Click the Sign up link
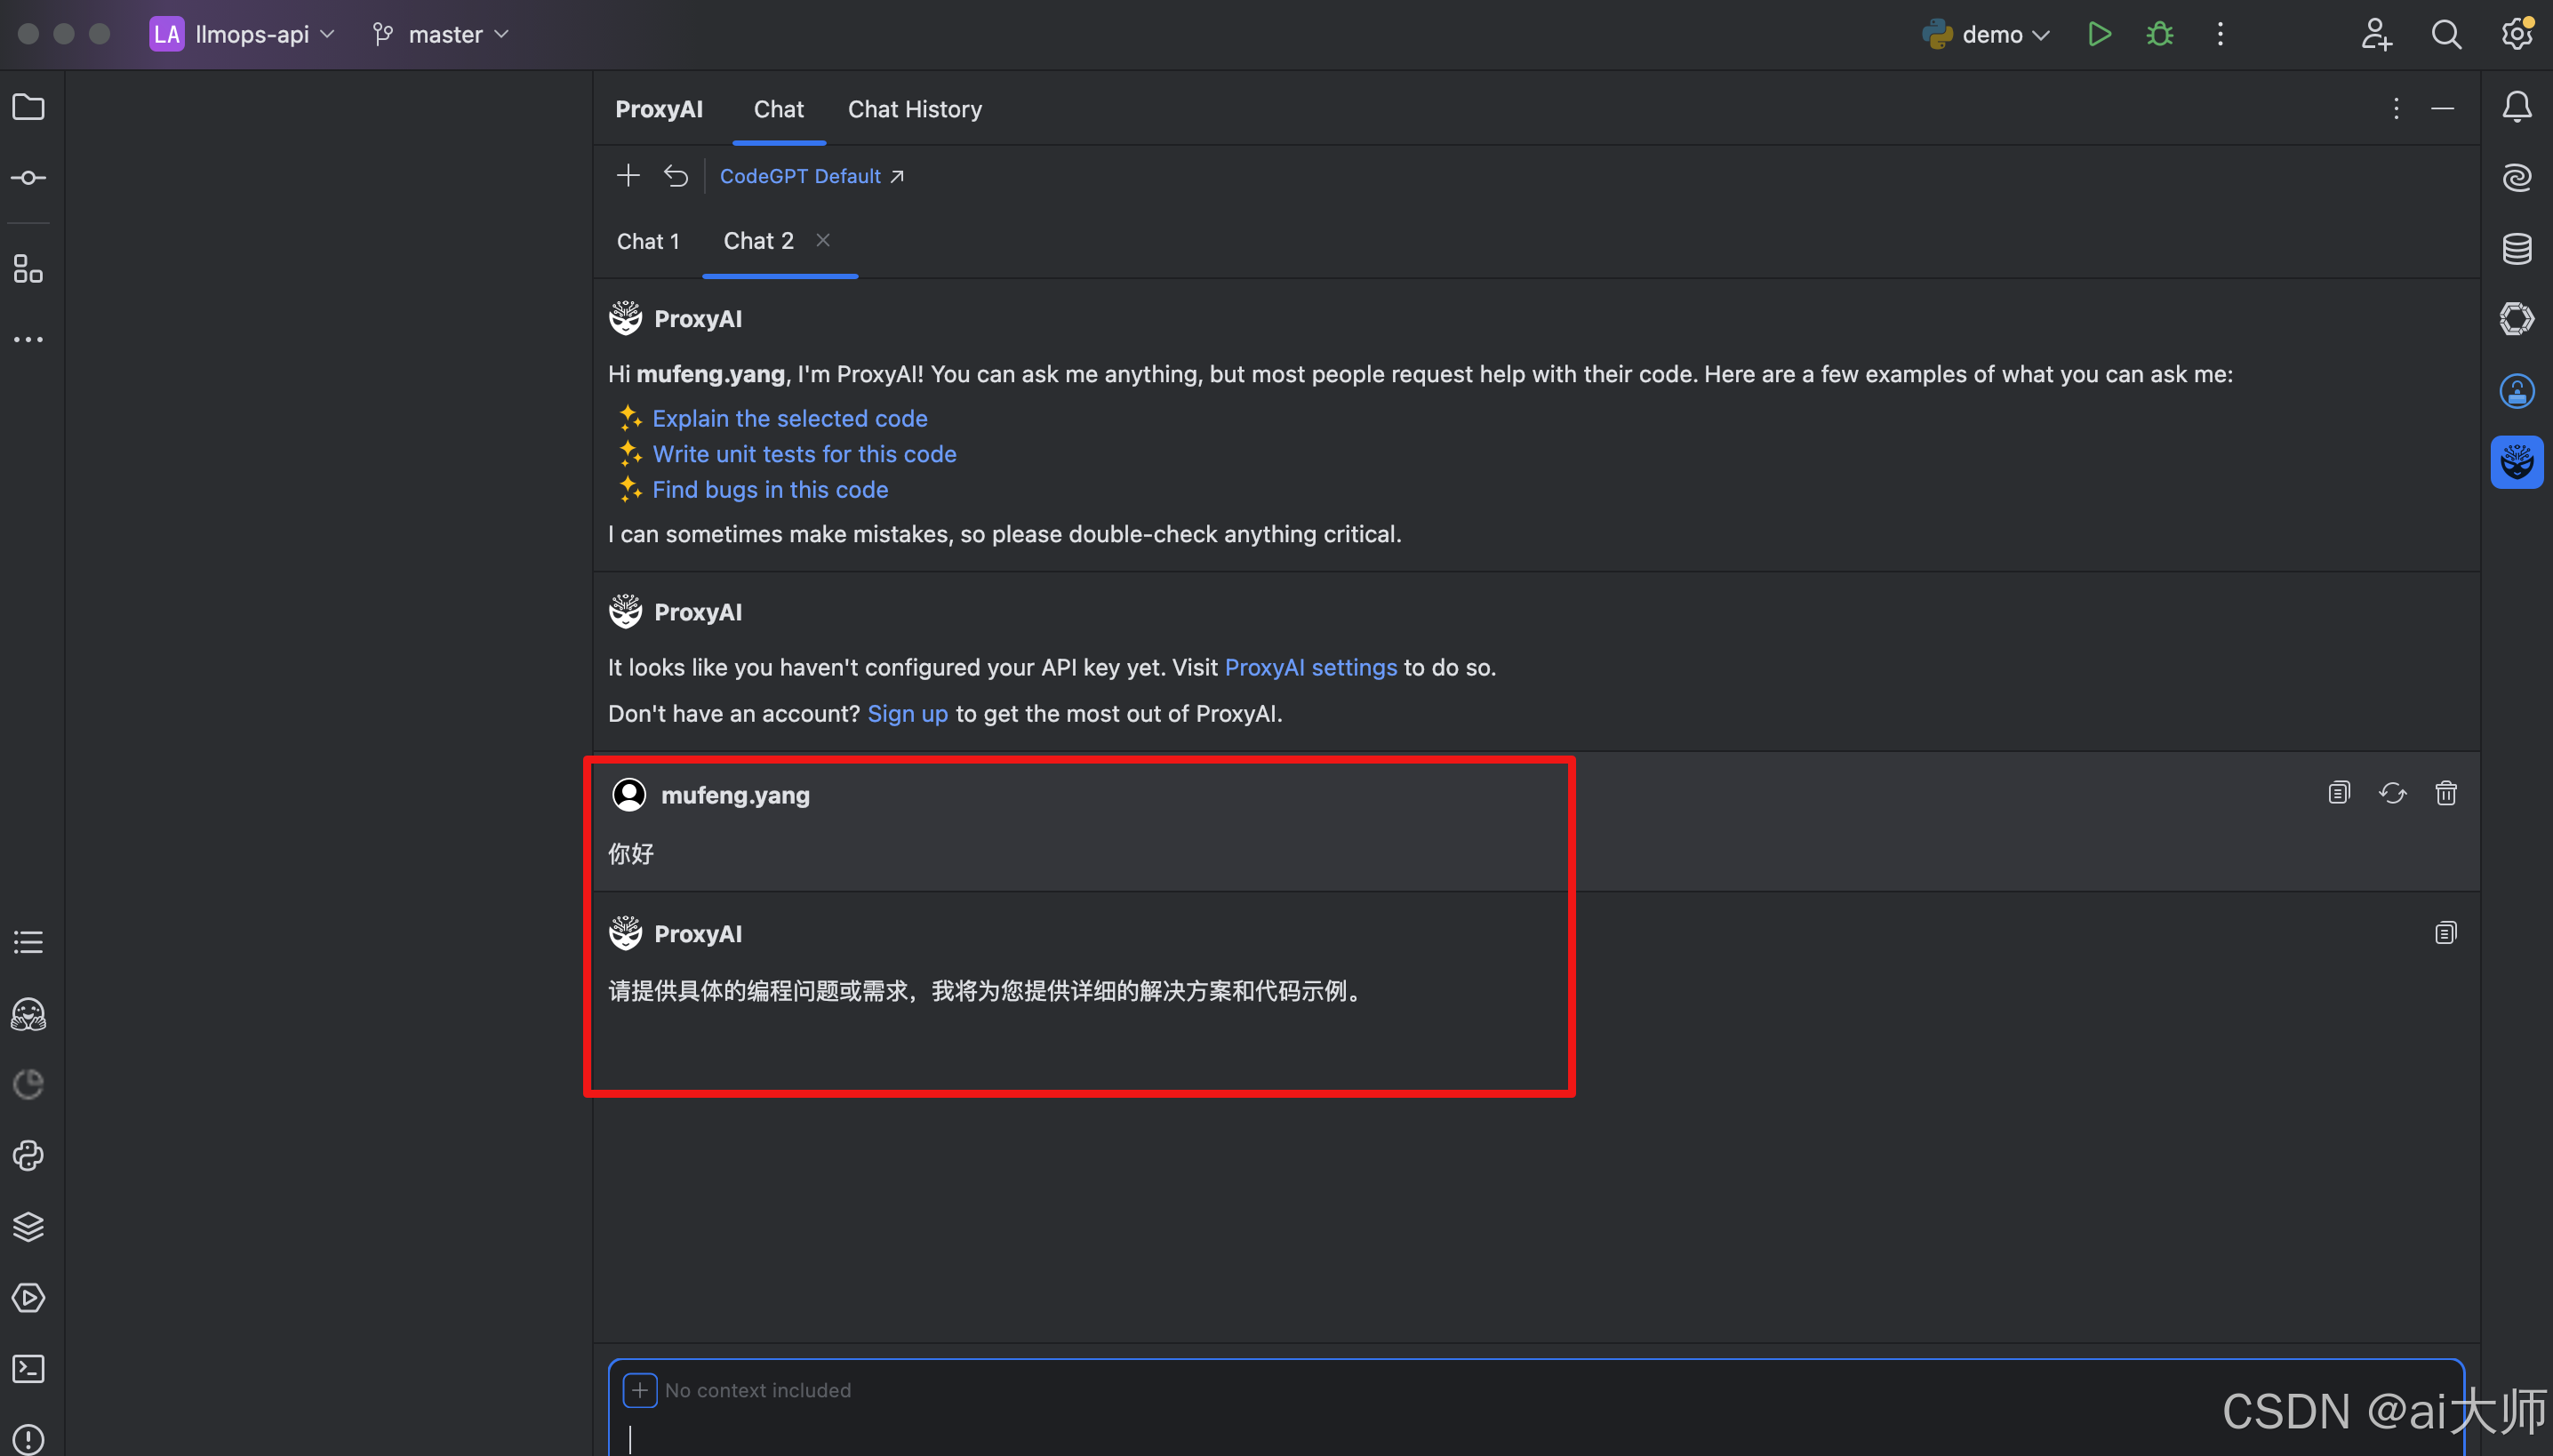The width and height of the screenshot is (2553, 1456). coord(907,713)
